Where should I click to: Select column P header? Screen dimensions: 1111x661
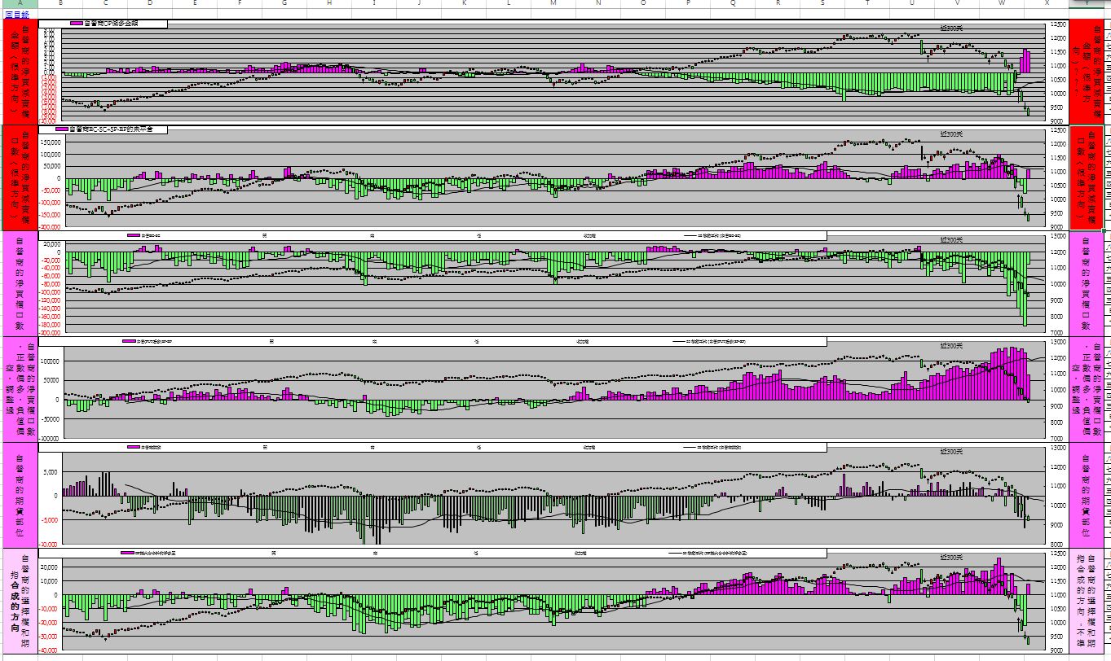pos(688,3)
